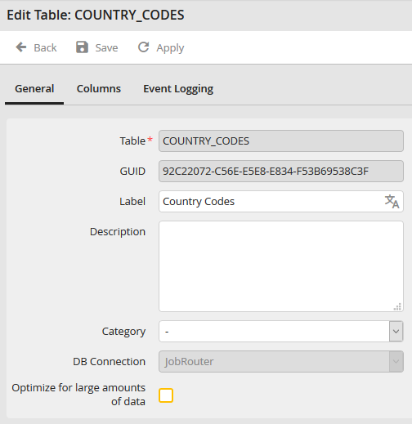Click the Save floppy disk icon
412x424 pixels.
(82, 47)
